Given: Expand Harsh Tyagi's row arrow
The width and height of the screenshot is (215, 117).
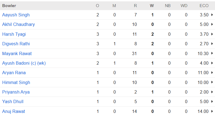Looking at the screenshot, I should [x=212, y=34].
